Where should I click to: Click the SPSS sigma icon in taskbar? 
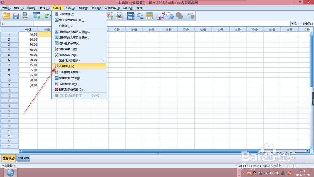(10, 173)
